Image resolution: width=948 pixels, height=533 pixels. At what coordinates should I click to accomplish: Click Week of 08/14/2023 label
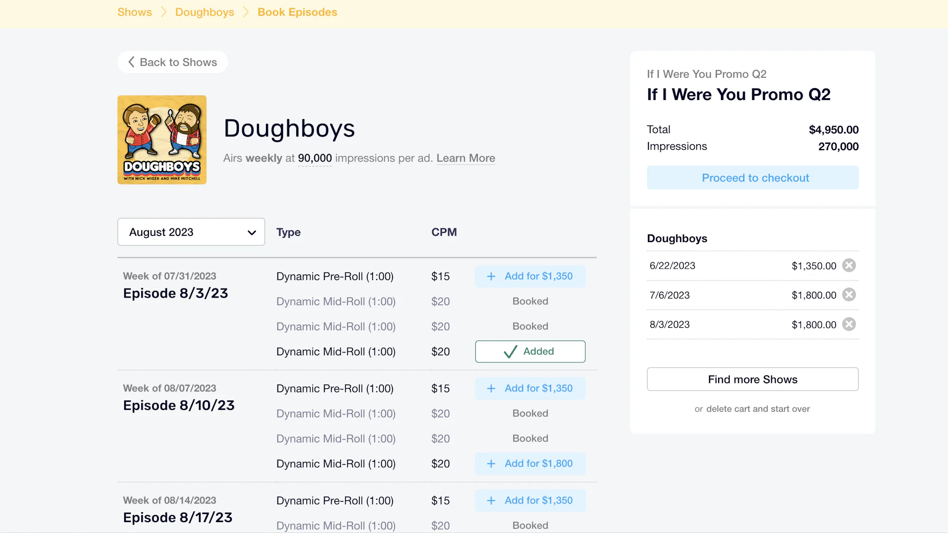(170, 500)
